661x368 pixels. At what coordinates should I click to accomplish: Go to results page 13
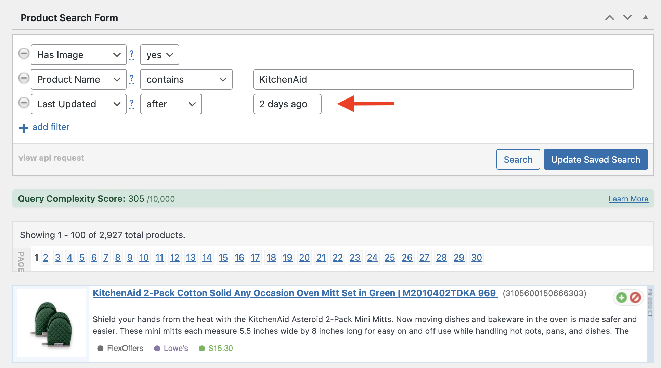[x=191, y=258]
